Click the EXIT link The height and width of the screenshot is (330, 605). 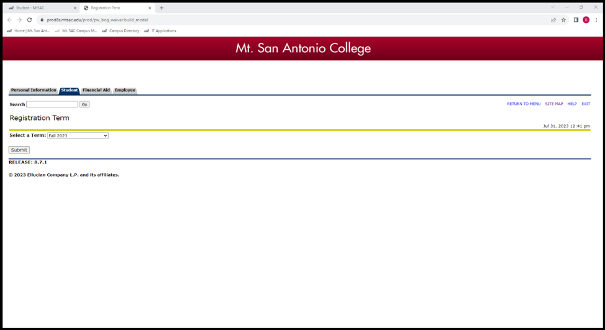point(586,104)
